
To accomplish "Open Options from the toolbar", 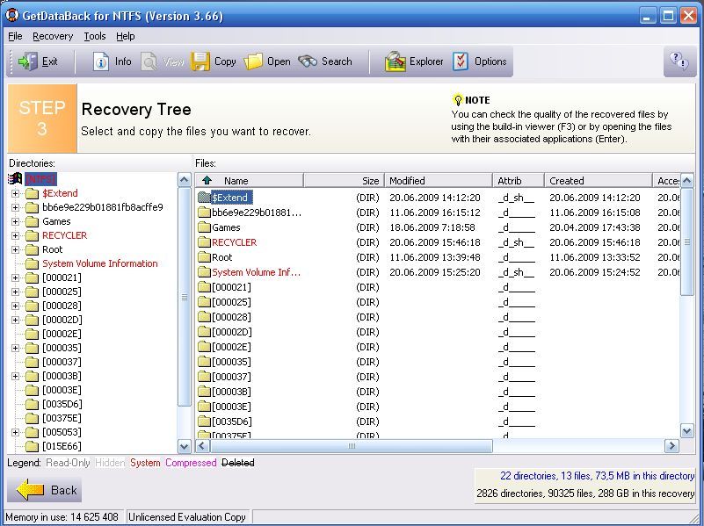I will [461, 61].
